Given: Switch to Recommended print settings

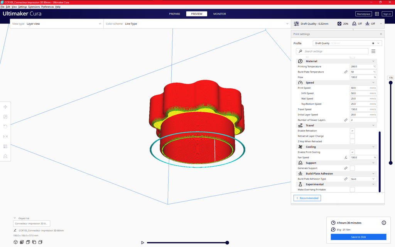Looking at the screenshot, I should [x=307, y=198].
